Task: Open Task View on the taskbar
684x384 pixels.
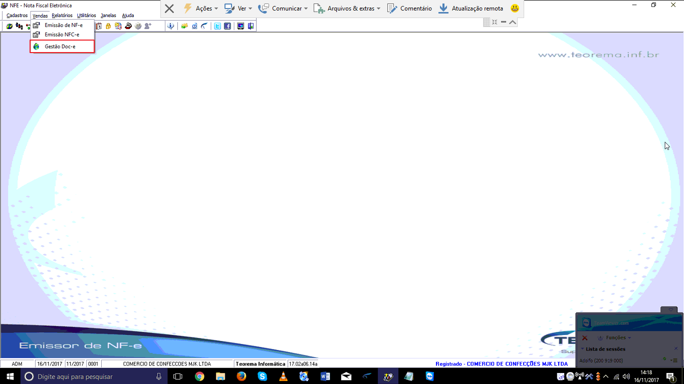Action: pyautogui.click(x=178, y=376)
